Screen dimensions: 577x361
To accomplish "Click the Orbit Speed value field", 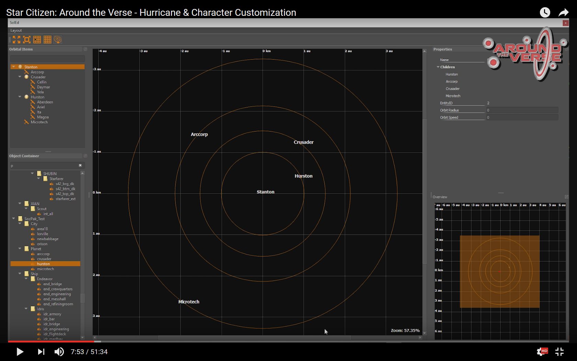I will 522,118.
